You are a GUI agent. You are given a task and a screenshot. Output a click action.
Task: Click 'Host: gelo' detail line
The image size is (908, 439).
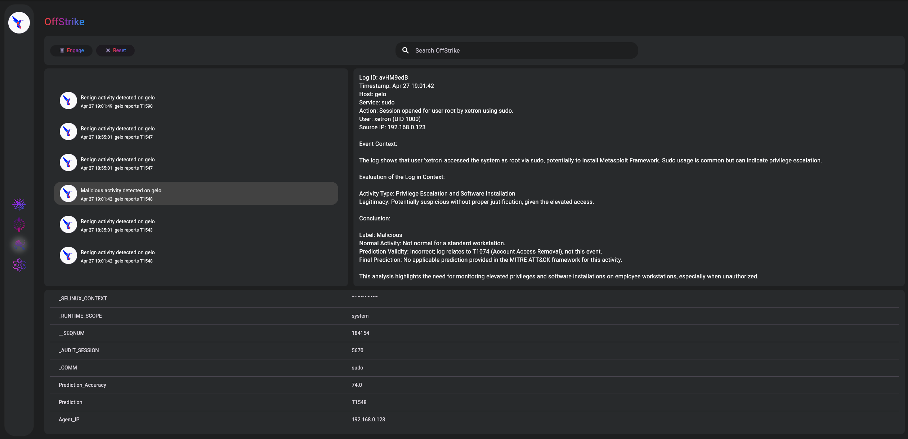click(373, 94)
